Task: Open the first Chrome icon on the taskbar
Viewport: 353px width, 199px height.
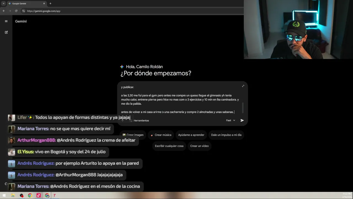Action: point(30,195)
